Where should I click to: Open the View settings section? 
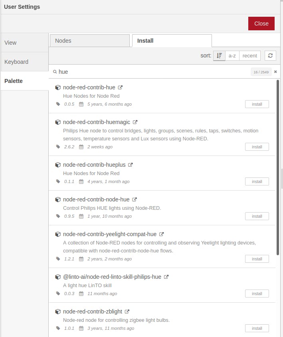[x=24, y=43]
